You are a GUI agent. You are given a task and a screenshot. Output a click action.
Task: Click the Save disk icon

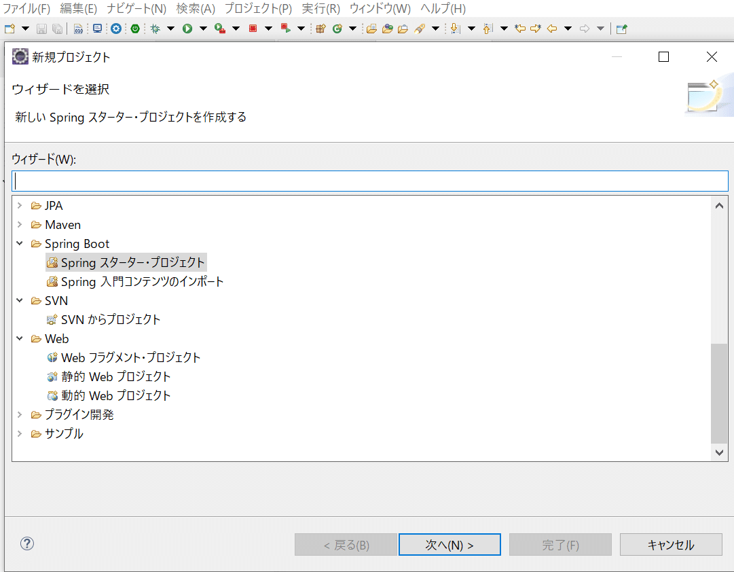(x=41, y=29)
